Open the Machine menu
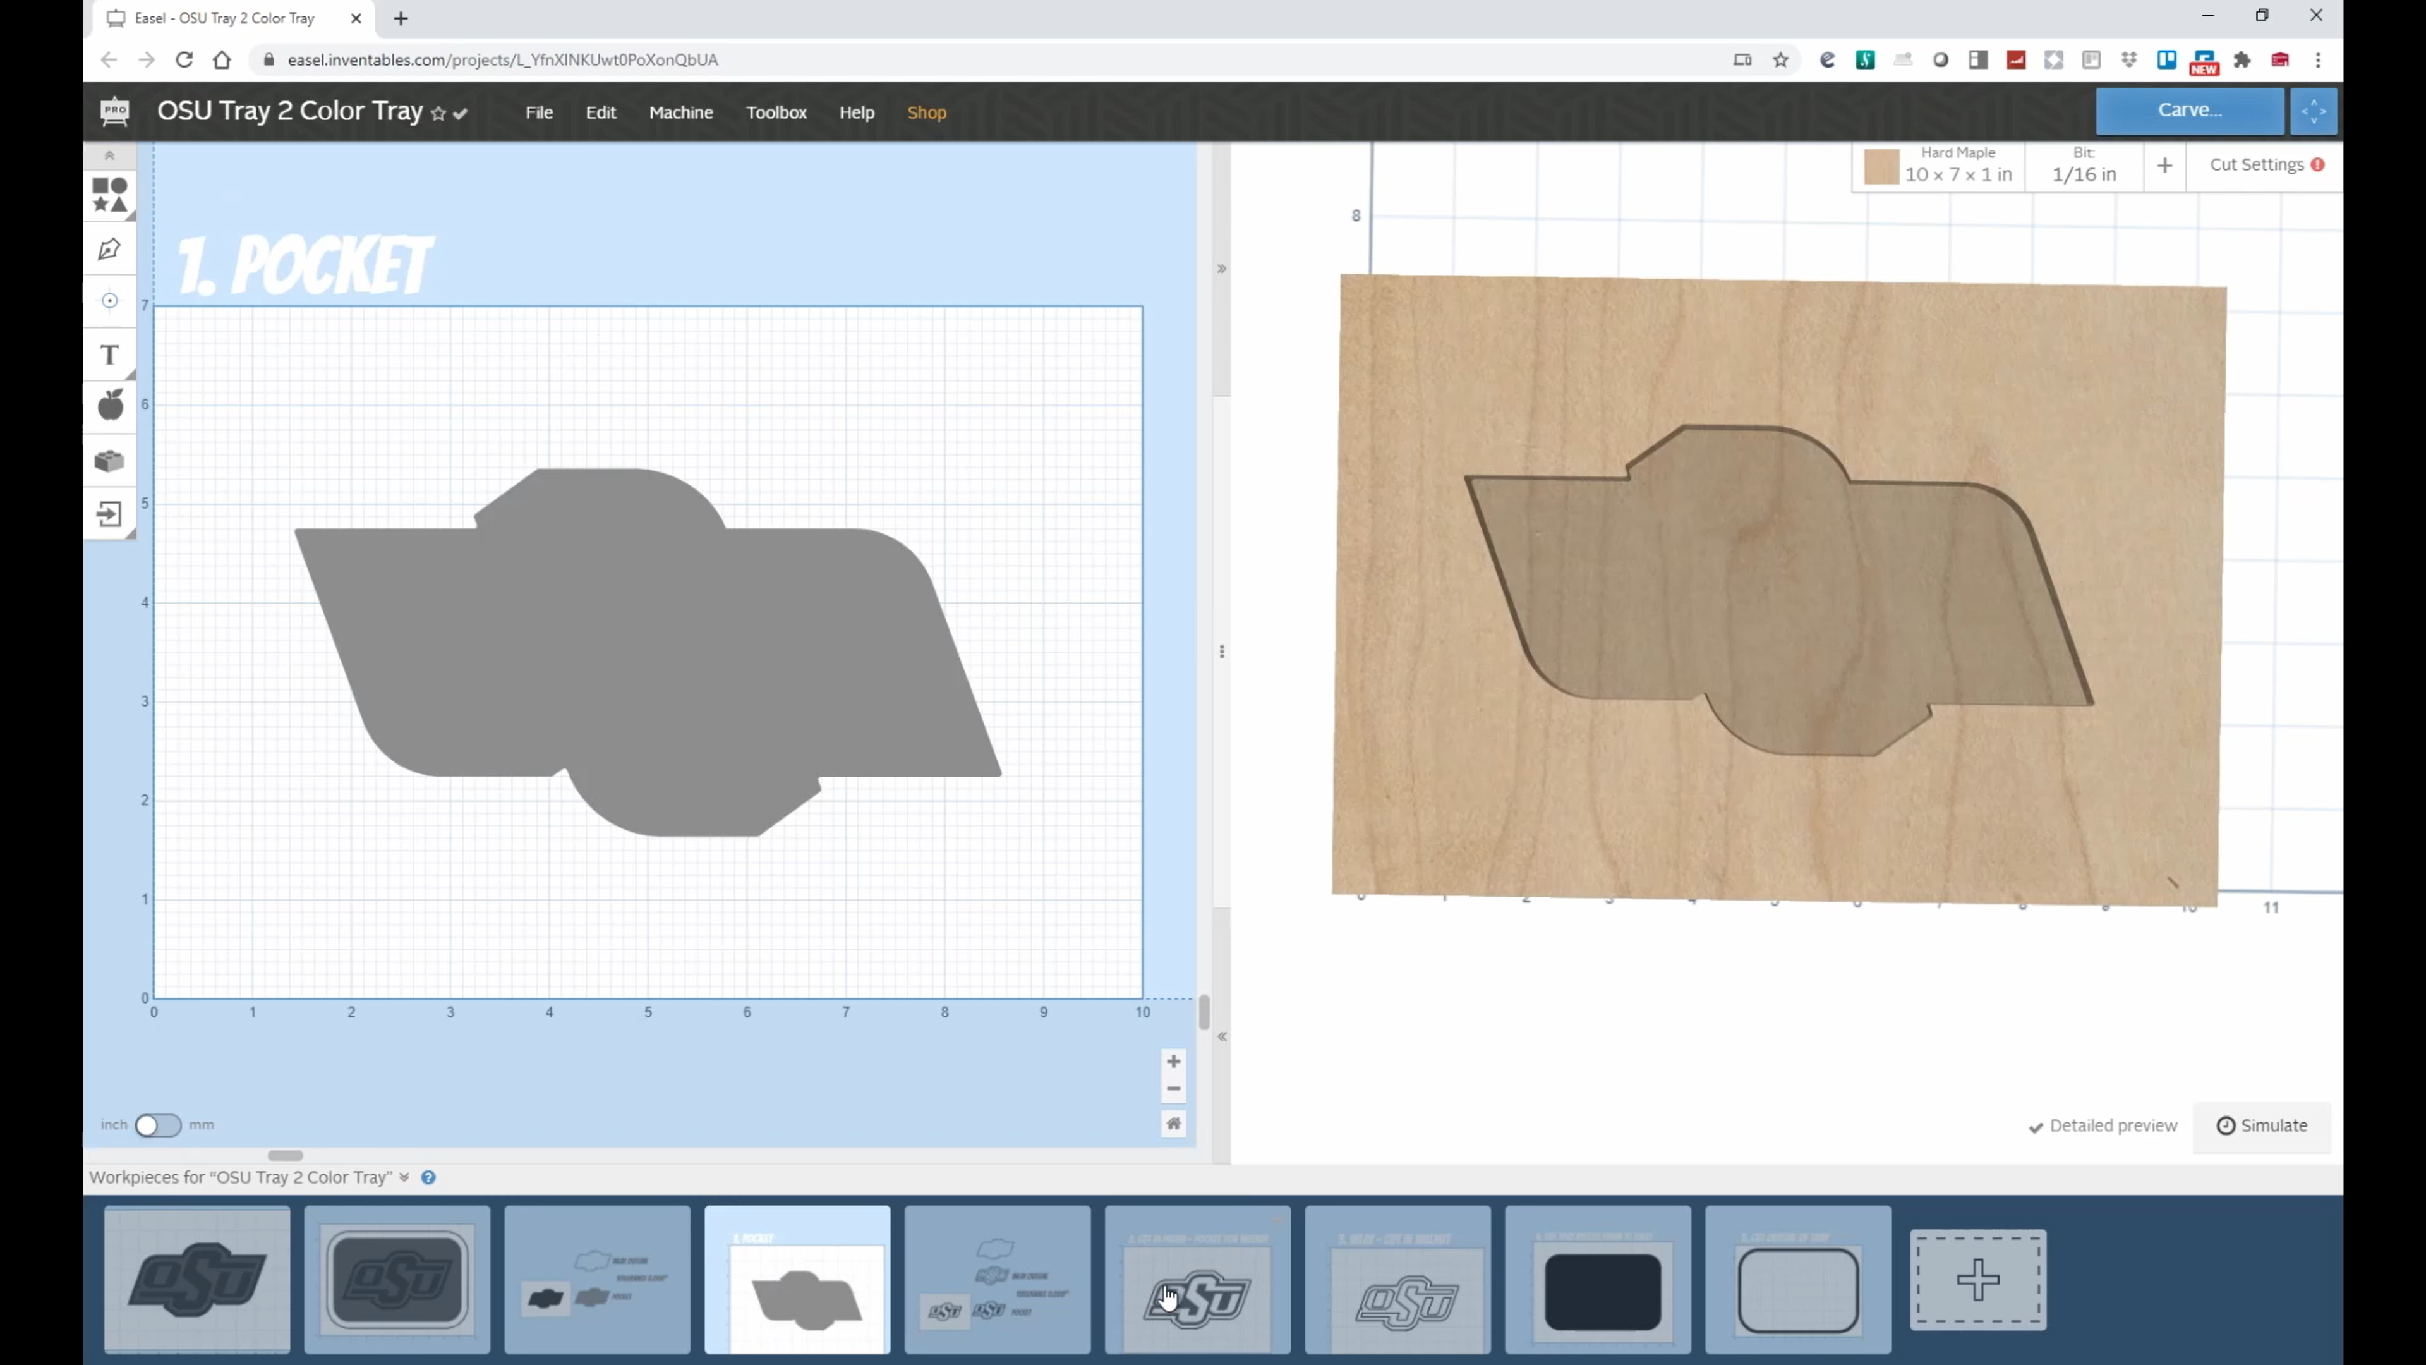Viewport: 2426px width, 1365px height. pyautogui.click(x=680, y=112)
